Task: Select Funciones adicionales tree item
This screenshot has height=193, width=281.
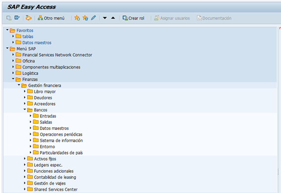Action: click(x=54, y=171)
